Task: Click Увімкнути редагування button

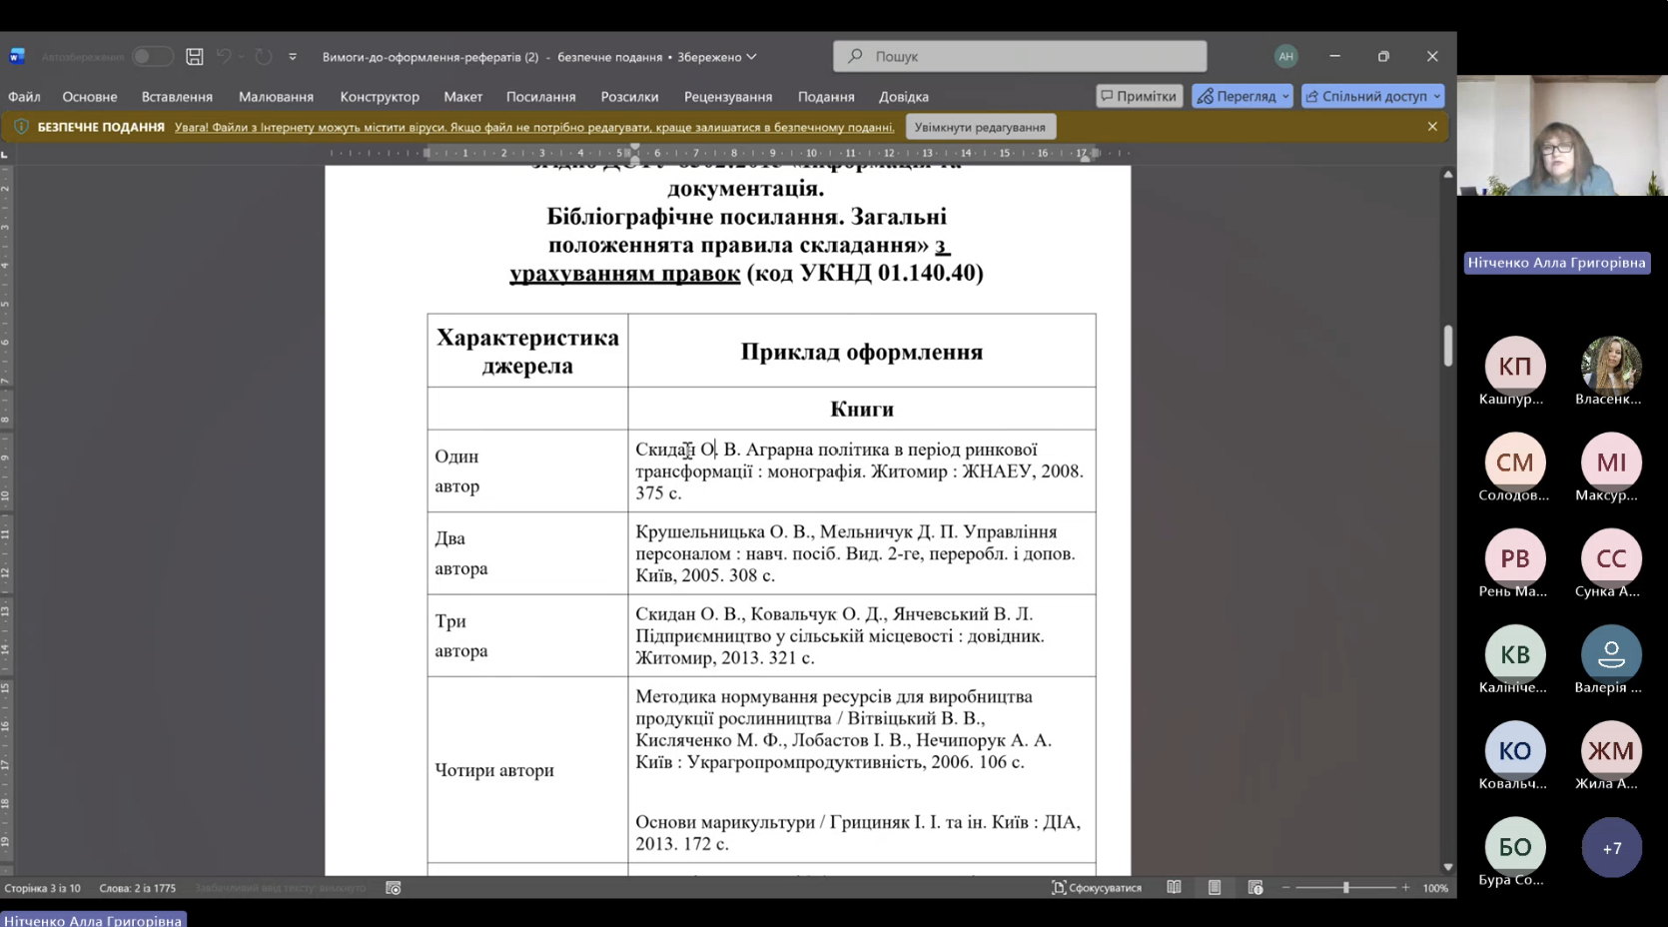Action: coord(980,127)
